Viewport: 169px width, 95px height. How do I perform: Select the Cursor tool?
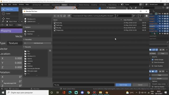(10, 14)
